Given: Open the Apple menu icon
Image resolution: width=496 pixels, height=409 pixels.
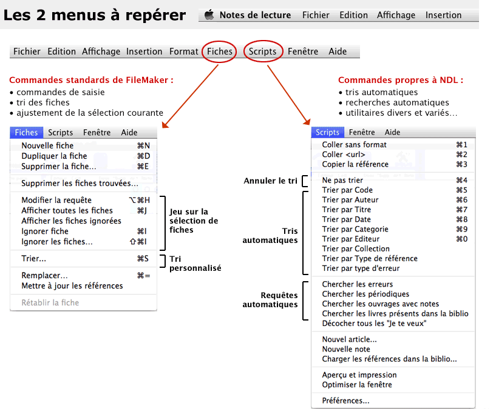Looking at the screenshot, I should pyautogui.click(x=209, y=15).
